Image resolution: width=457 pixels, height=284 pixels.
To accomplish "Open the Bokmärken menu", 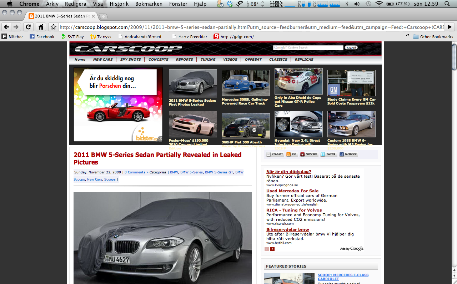I will pos(149,4).
